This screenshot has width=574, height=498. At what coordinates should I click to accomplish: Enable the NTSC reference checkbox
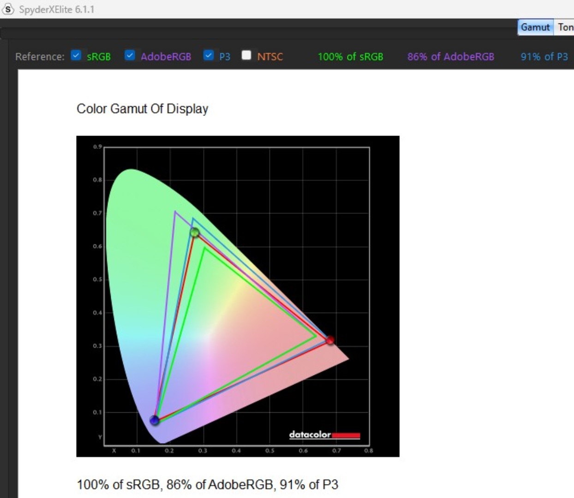[x=246, y=55]
